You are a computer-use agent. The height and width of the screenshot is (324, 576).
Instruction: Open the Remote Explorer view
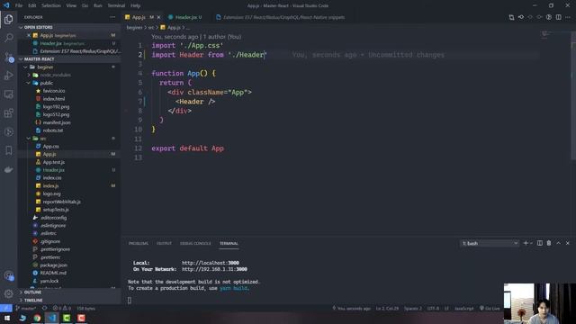8,94
